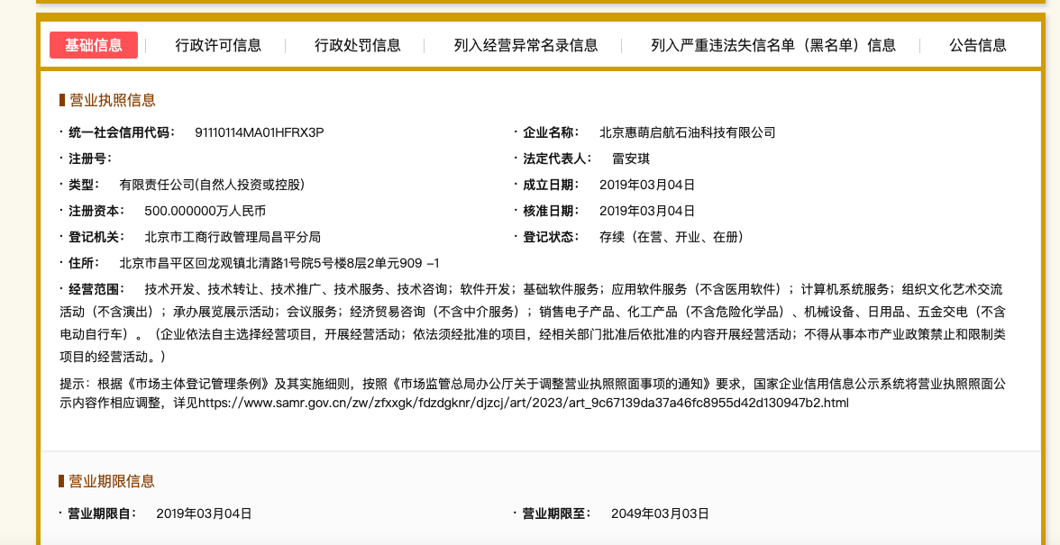Click the 营业期限至 value 2049年03月03日
1060x545 pixels.
click(660, 514)
